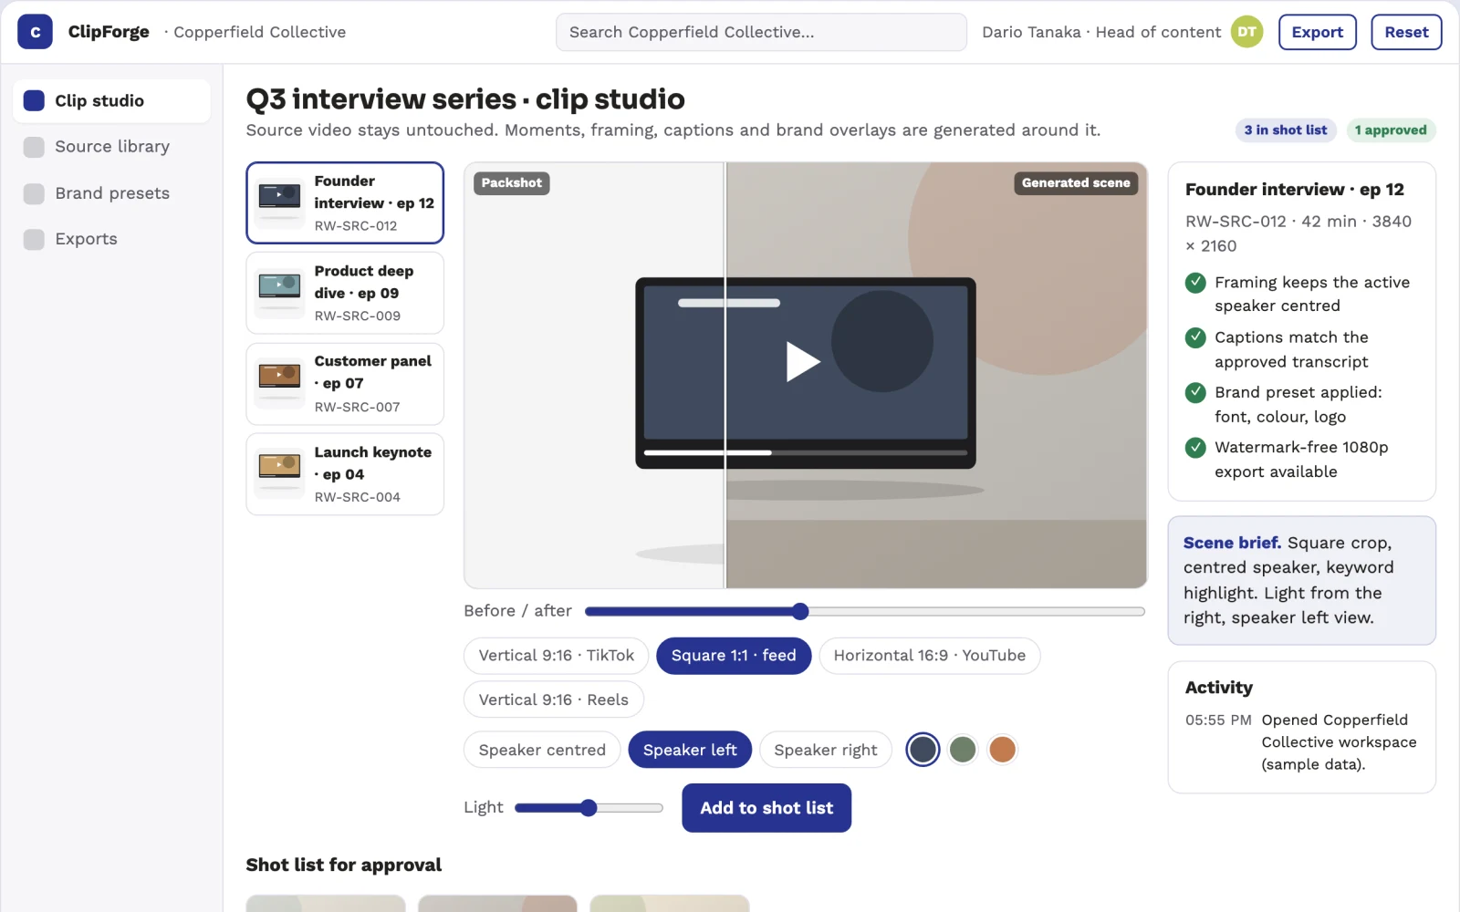Choose Vertical 9:16 Reels format

click(x=553, y=700)
